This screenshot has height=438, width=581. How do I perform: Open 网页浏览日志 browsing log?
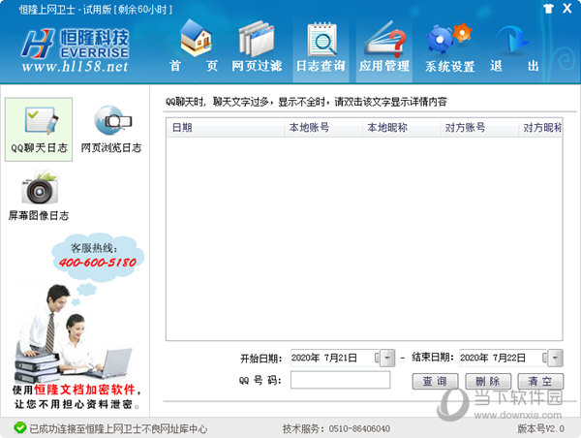(111, 130)
